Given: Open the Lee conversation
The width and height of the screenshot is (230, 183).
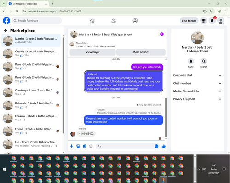Looking at the screenshot, I should point(31,144).
